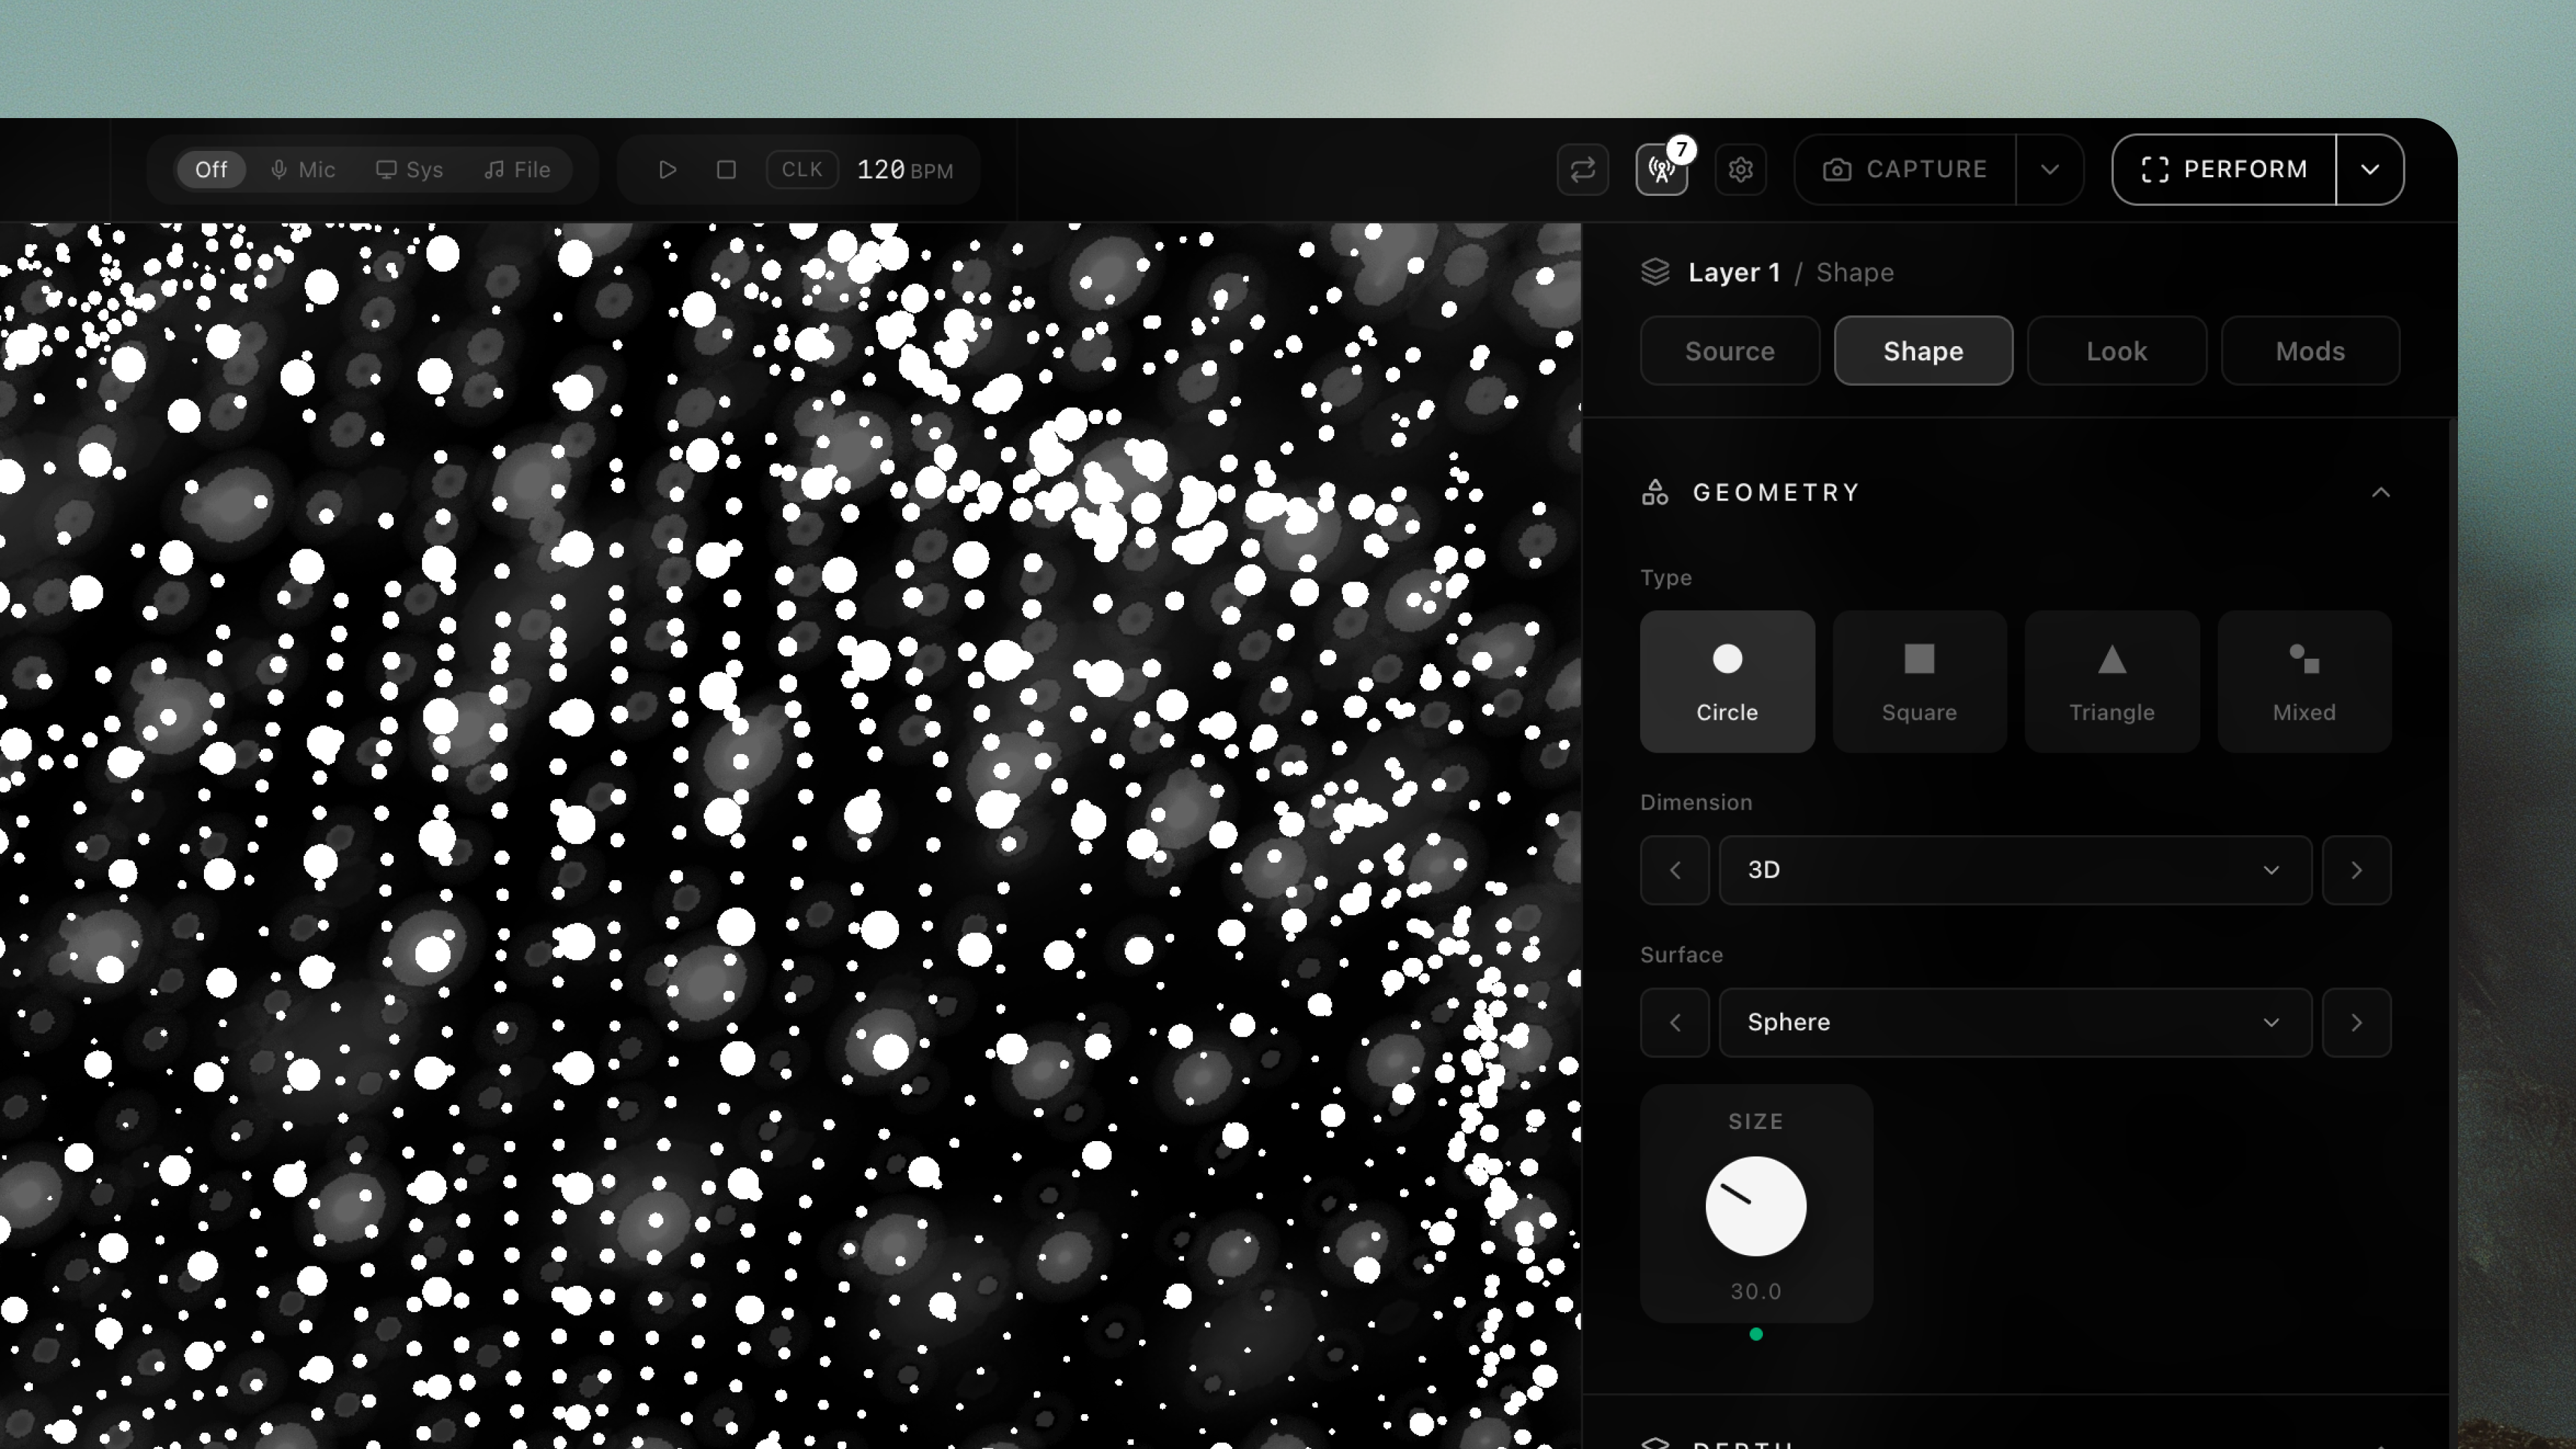
Task: Click the green modulation dot under Size
Action: click(x=1756, y=1334)
